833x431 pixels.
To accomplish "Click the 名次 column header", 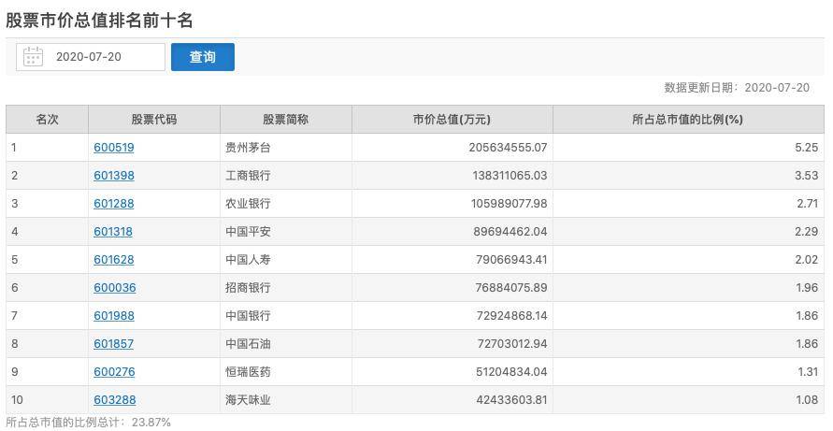I will (x=47, y=120).
